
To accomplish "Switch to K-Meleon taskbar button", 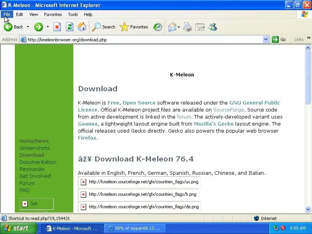I will 73,229.
